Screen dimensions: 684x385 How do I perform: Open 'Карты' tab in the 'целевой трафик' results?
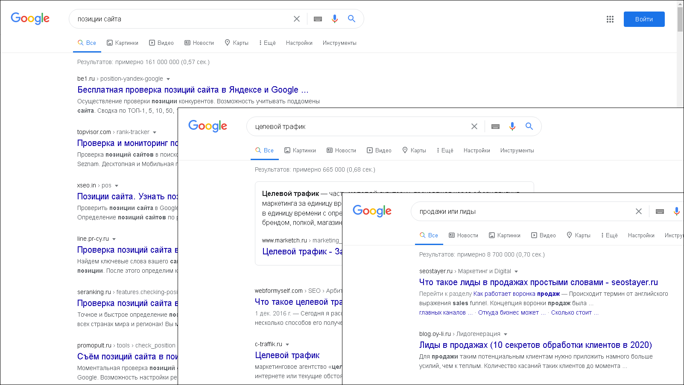point(414,151)
